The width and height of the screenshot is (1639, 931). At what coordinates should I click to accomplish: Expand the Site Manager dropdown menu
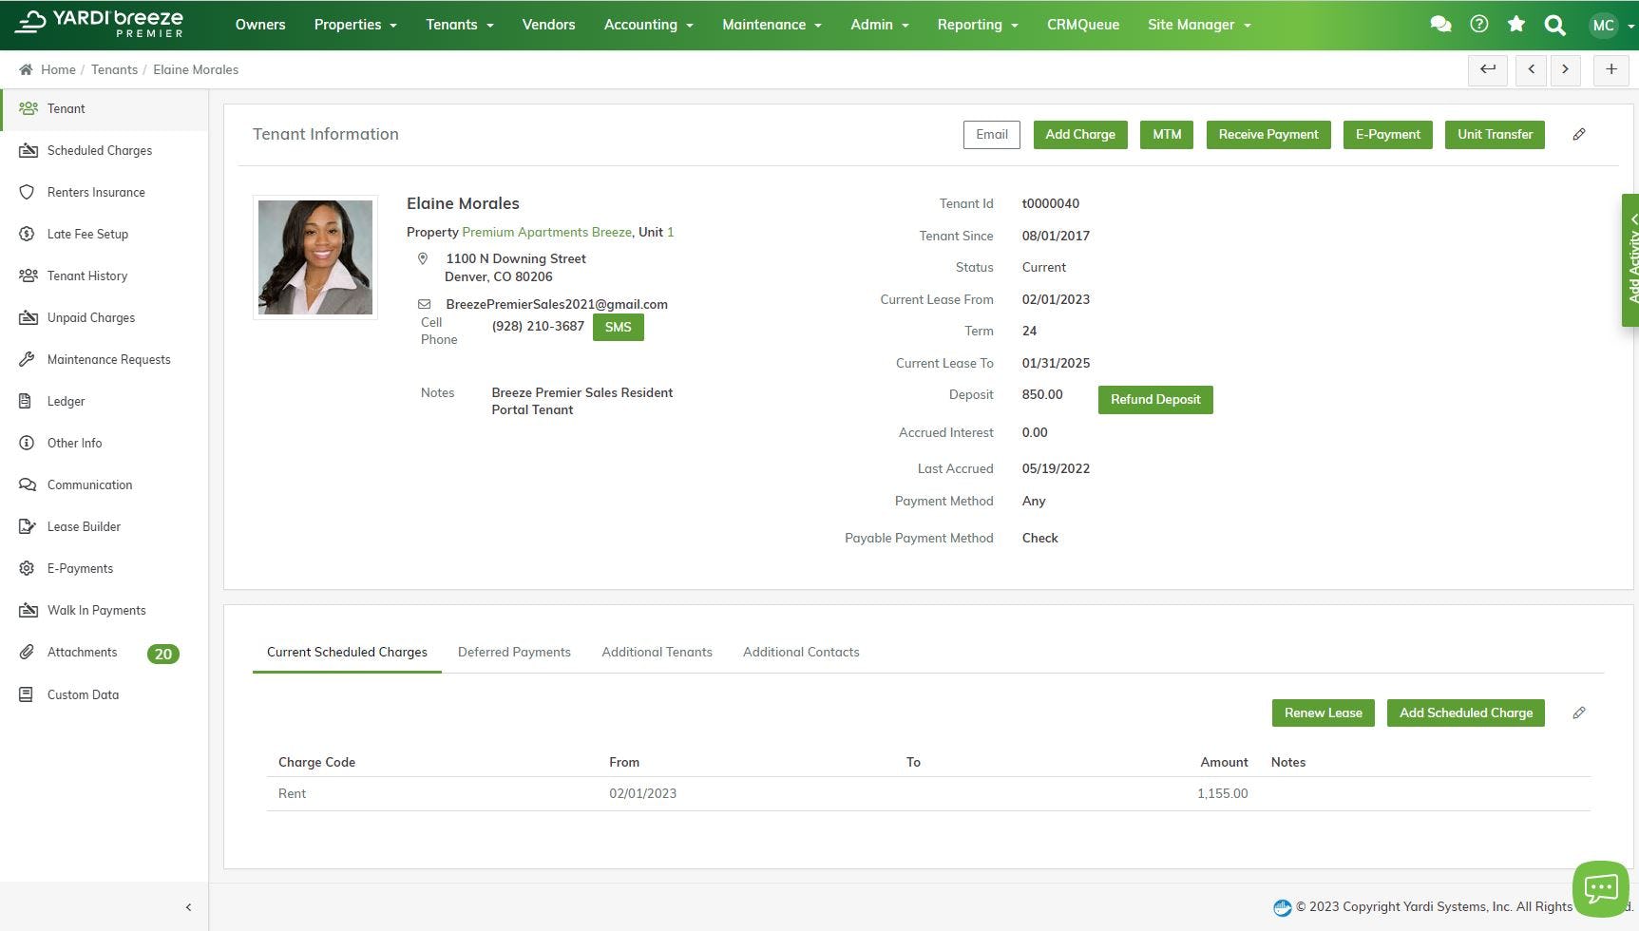click(x=1199, y=25)
